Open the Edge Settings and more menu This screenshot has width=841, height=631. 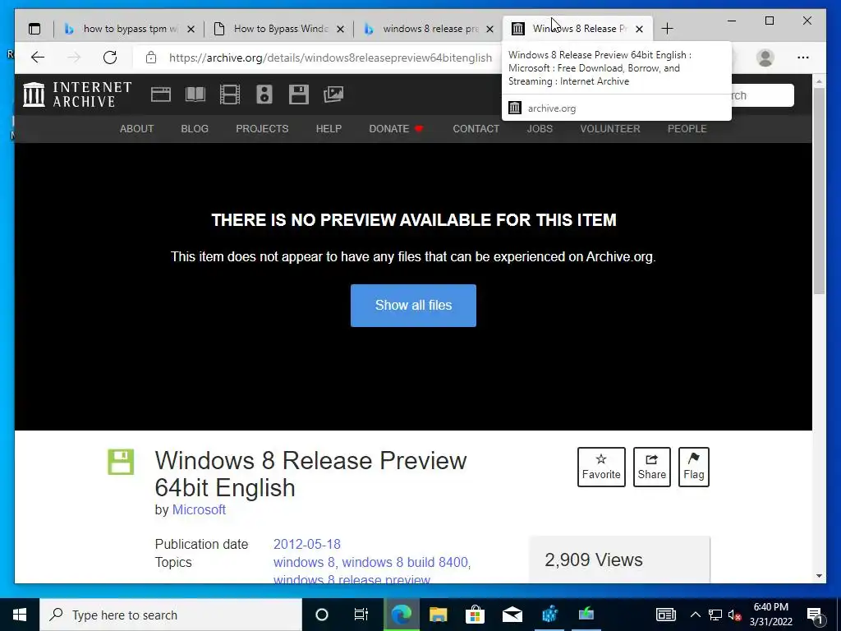[x=803, y=58]
